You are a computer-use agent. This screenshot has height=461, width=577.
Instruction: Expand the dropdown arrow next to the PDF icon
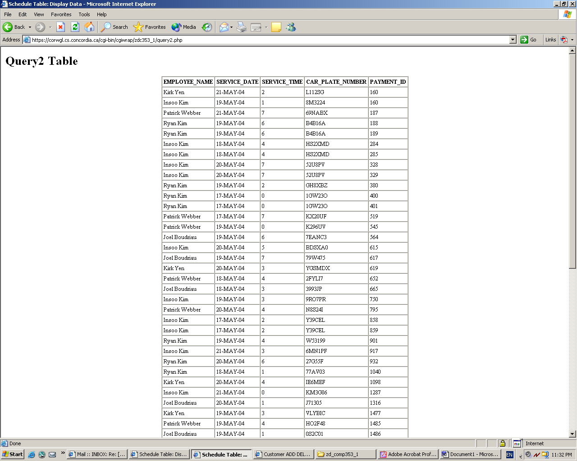572,40
